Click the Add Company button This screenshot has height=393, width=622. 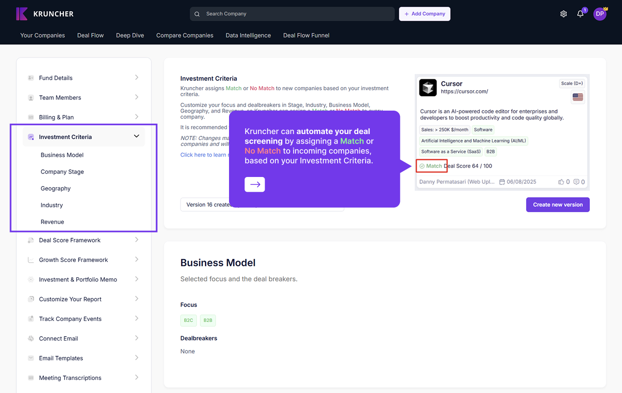click(425, 14)
